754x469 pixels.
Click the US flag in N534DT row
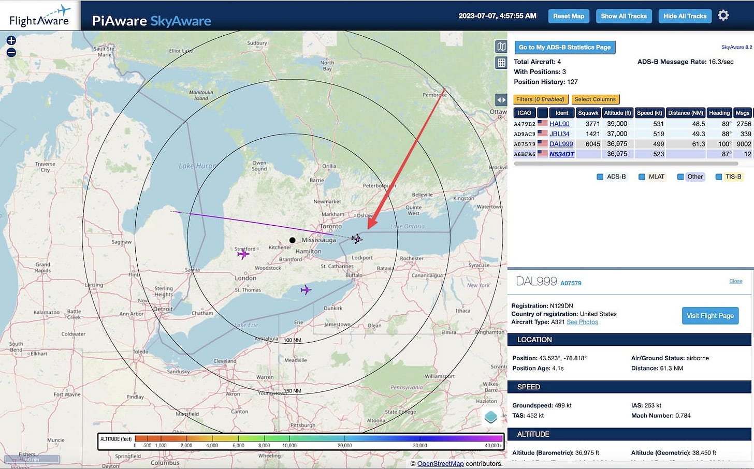coord(542,154)
